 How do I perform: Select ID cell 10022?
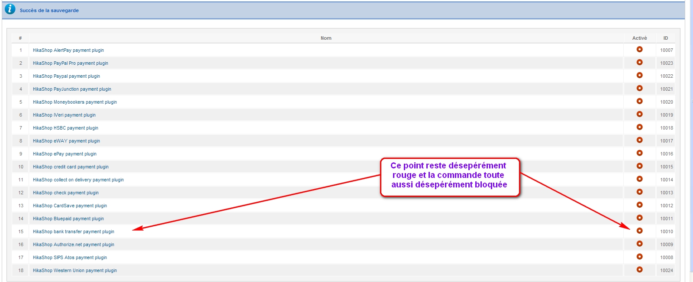coord(667,76)
